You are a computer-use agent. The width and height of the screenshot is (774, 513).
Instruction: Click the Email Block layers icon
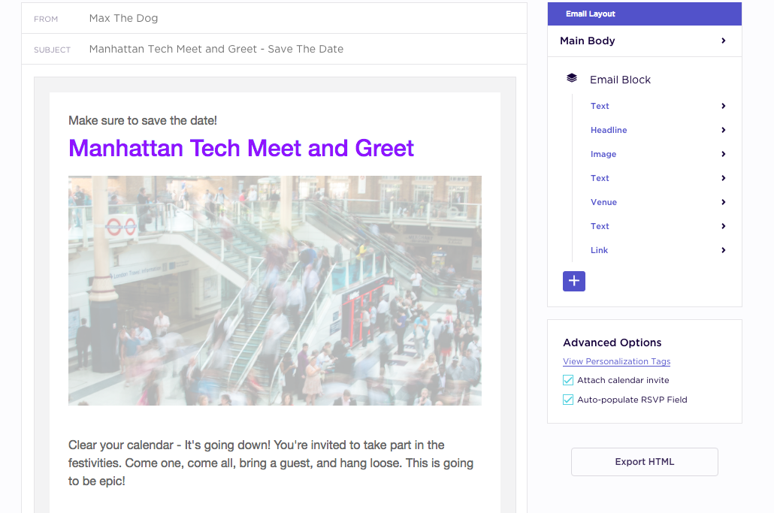point(572,78)
